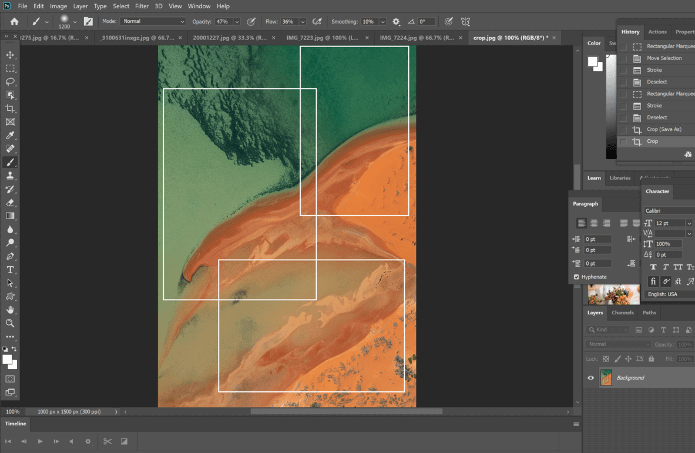
Task: Open the blend Mode dropdown showing Normal
Action: [x=152, y=21]
